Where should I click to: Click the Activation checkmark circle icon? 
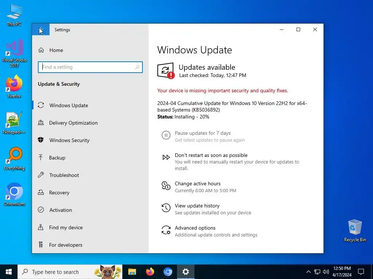pyautogui.click(x=41, y=210)
